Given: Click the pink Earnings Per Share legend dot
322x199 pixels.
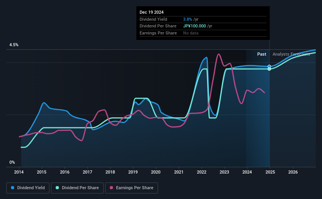Looking at the screenshot, I should click(111, 188).
